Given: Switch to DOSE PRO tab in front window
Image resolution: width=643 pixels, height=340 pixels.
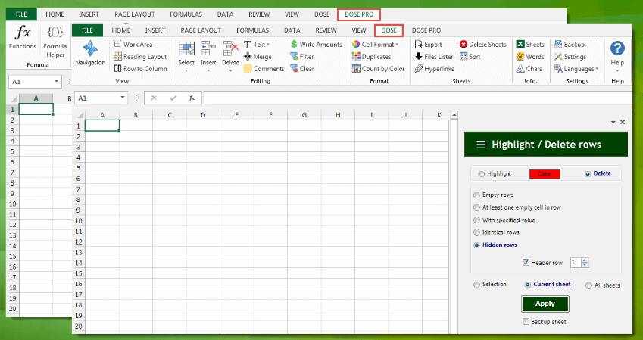Looking at the screenshot, I should point(426,30).
